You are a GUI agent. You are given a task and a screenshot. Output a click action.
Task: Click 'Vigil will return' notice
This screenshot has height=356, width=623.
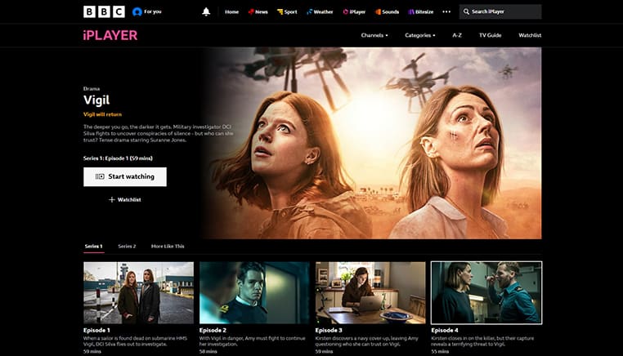[102, 114]
